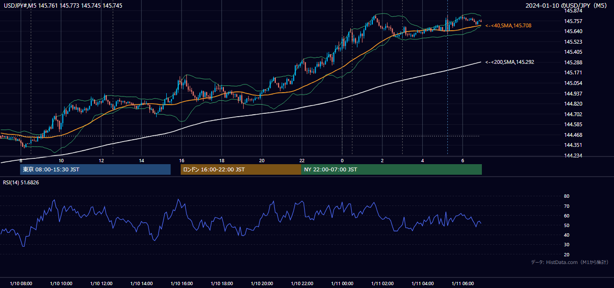Click the bottom time label 1/11 04:00
614x288 pixels.
tap(422, 284)
